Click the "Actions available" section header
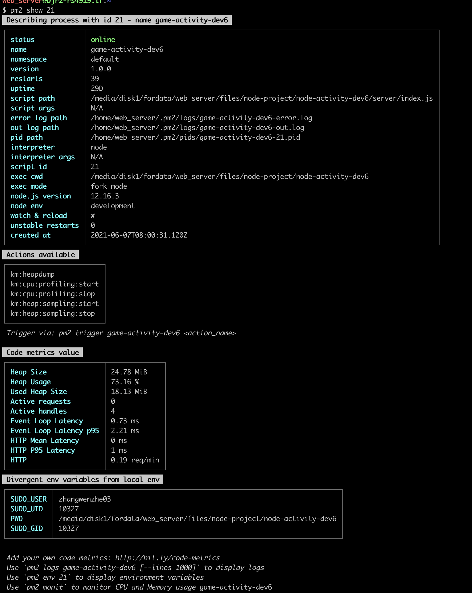Screen dimensions: 472x593 click(41, 255)
